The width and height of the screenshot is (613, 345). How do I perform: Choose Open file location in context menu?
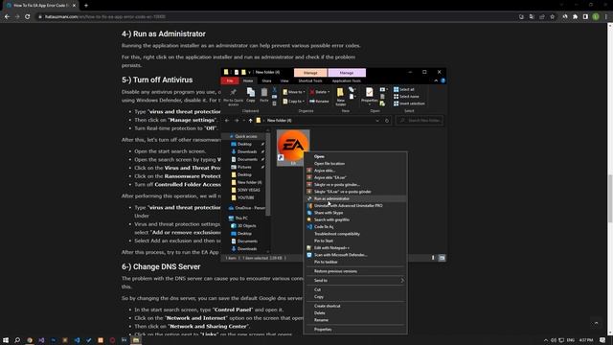click(x=355, y=164)
